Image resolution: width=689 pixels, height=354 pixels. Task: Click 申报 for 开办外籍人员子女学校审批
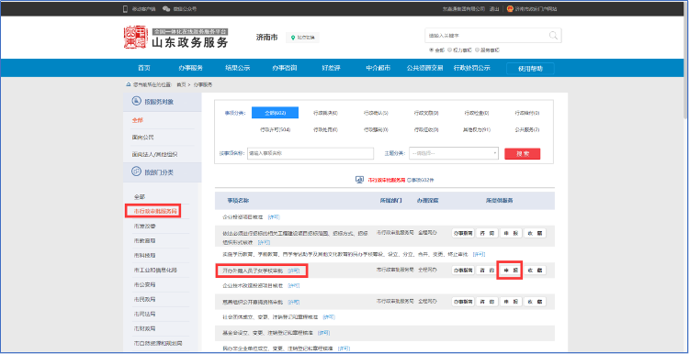click(510, 271)
